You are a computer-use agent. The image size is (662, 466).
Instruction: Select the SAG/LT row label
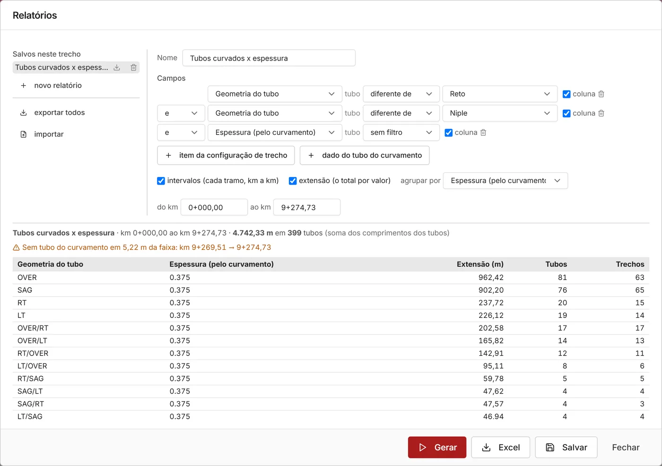pyautogui.click(x=30, y=392)
